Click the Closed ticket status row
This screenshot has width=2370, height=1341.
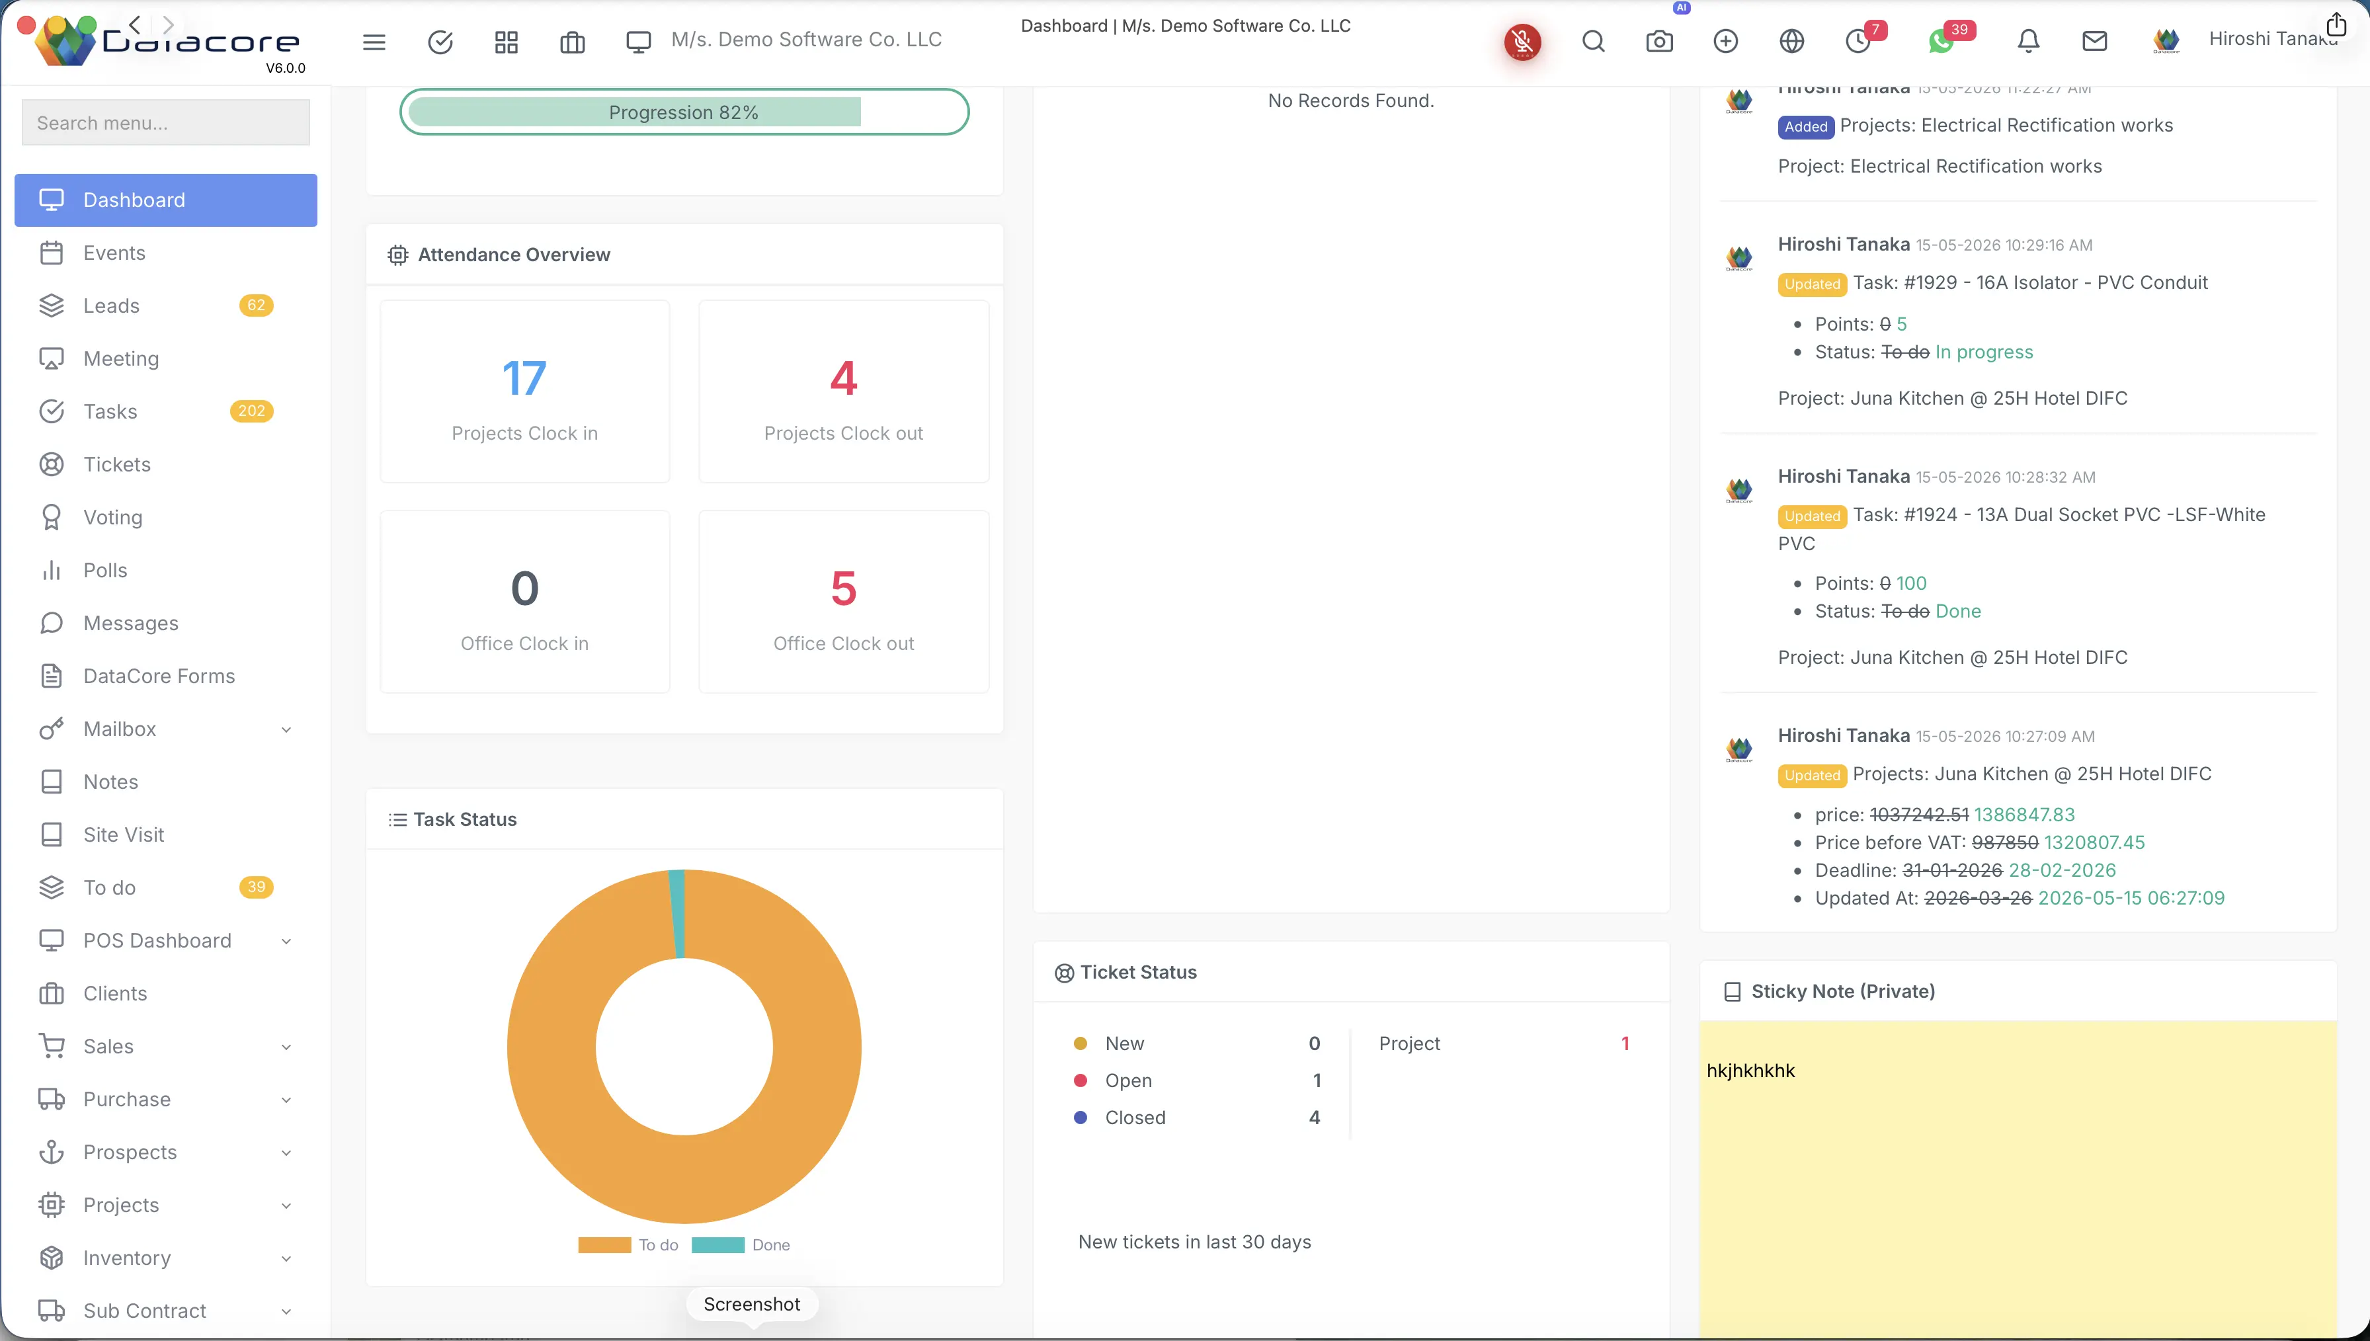(1197, 1117)
